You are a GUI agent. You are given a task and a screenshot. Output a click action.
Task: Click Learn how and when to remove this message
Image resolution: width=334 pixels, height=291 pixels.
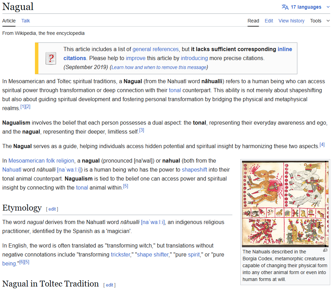click(159, 67)
